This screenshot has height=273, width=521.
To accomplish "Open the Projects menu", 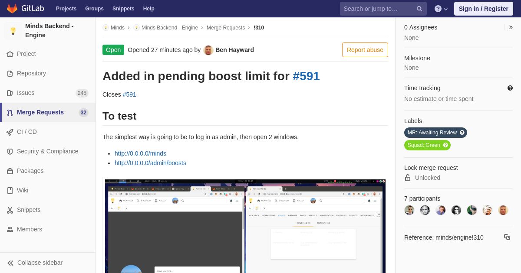I will [66, 9].
